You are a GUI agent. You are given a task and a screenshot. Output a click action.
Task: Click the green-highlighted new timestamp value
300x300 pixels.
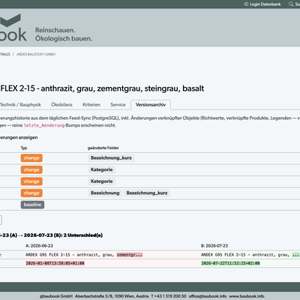230,263
